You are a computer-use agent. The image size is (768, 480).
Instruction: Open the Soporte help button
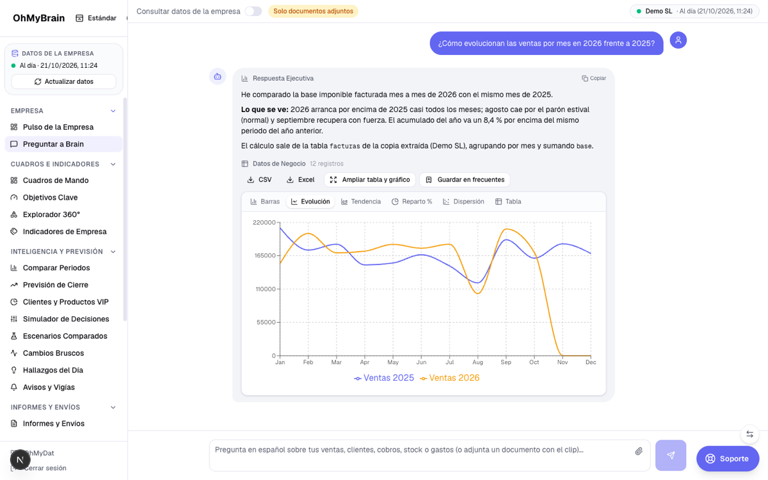728,458
